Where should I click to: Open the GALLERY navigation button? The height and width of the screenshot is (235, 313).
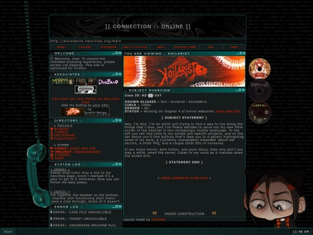(x=85, y=47)
